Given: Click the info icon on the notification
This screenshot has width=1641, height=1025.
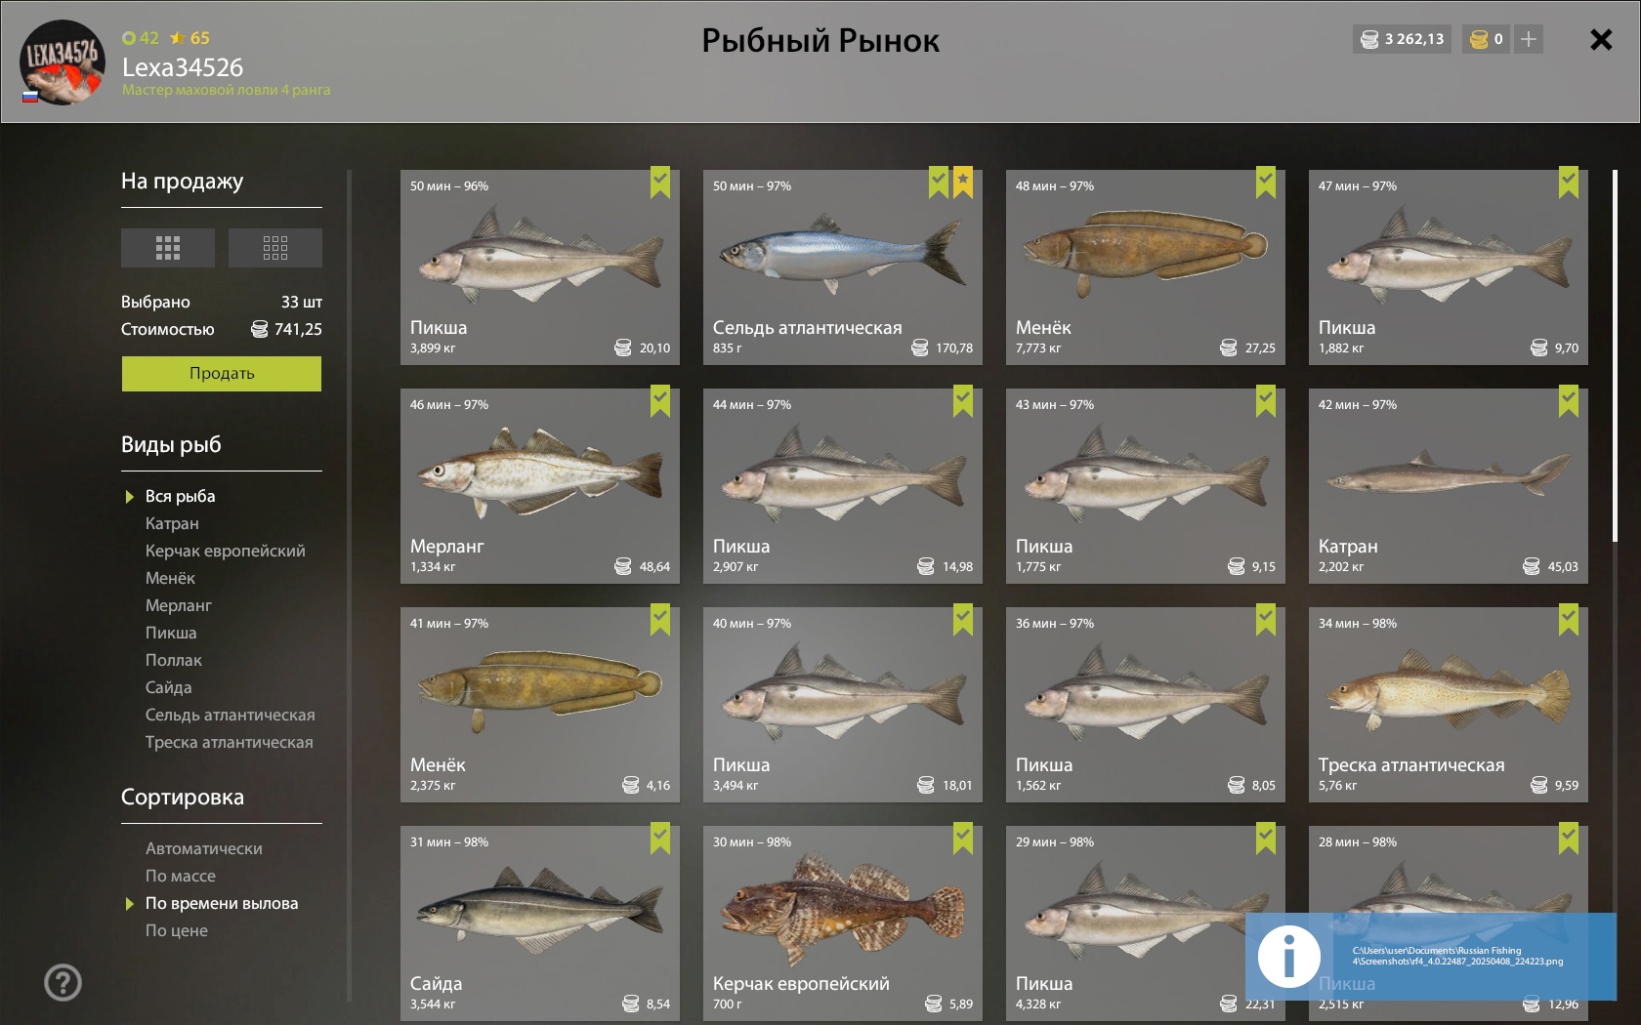Looking at the screenshot, I should [x=1288, y=957].
